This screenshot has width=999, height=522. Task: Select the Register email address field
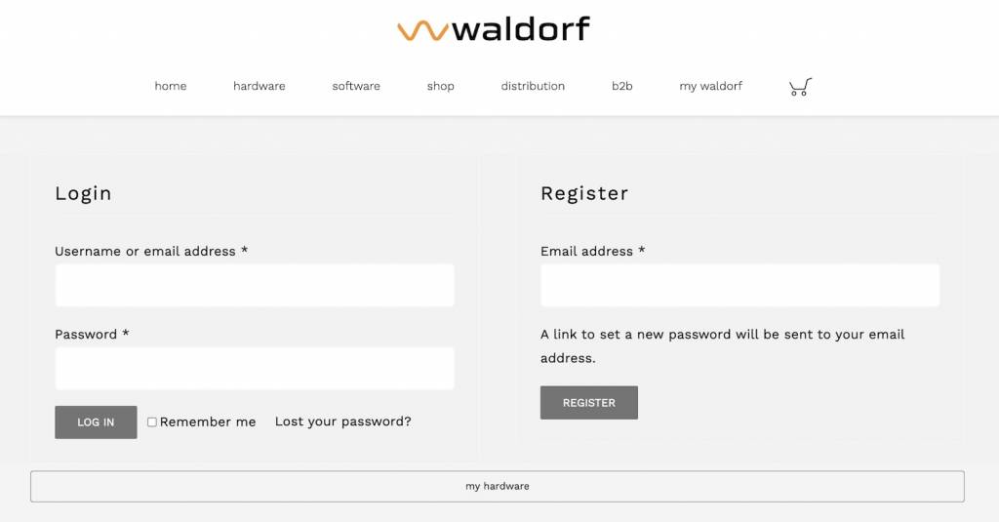click(740, 285)
